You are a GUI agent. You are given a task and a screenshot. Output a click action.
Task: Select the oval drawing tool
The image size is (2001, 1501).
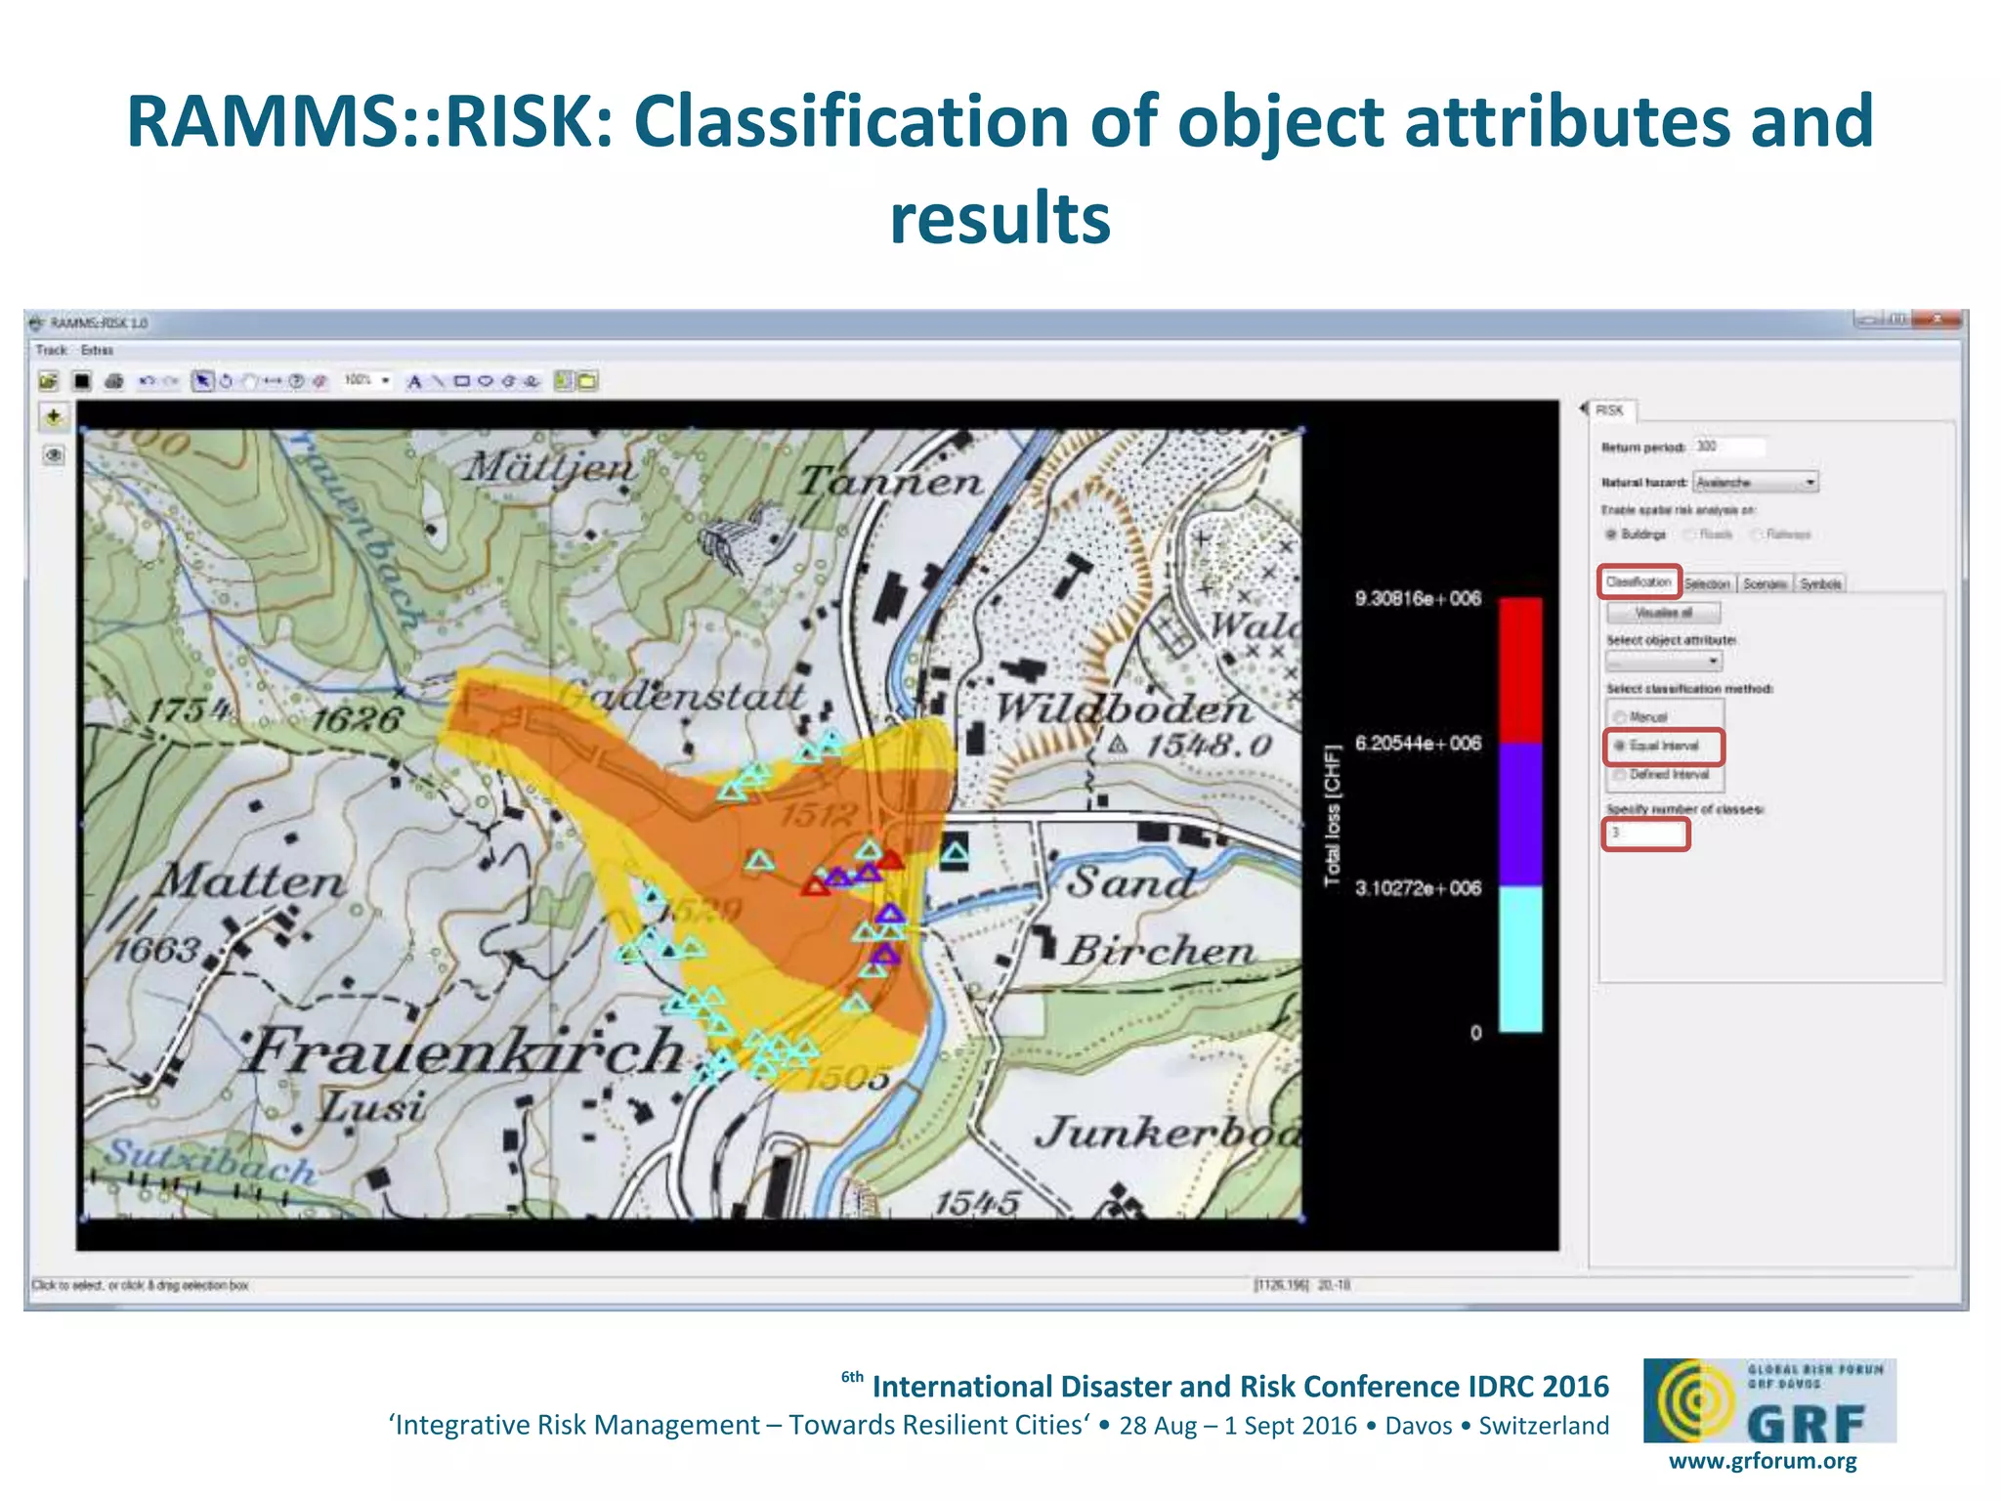pyautogui.click(x=485, y=381)
